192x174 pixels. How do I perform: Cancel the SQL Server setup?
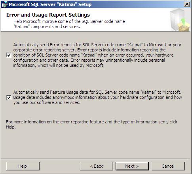(x=168, y=166)
